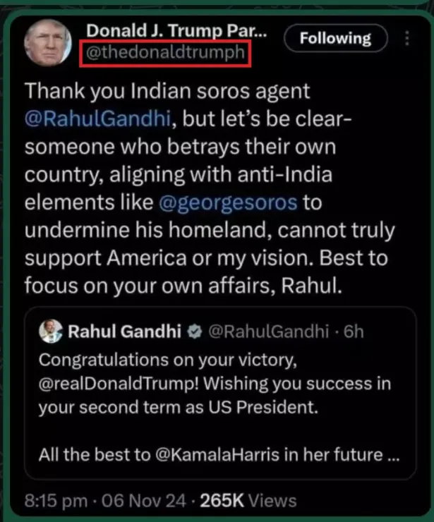
Task: Click the profile avatar of the tweet author
Action: (x=48, y=42)
